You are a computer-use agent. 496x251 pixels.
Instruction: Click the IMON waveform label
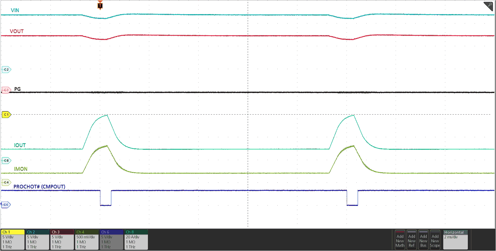21,169
